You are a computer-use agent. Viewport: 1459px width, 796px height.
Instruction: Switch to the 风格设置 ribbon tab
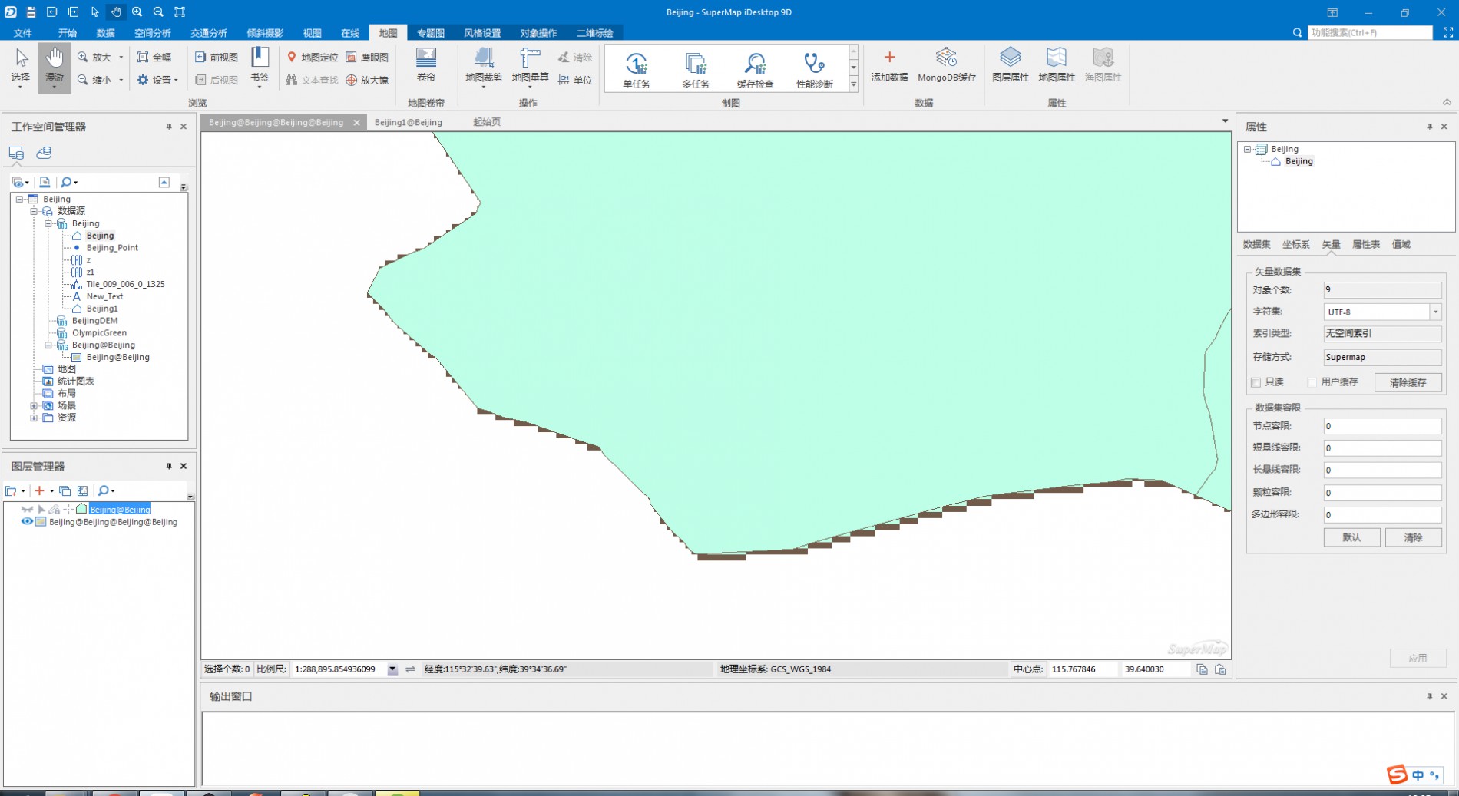[x=482, y=33]
